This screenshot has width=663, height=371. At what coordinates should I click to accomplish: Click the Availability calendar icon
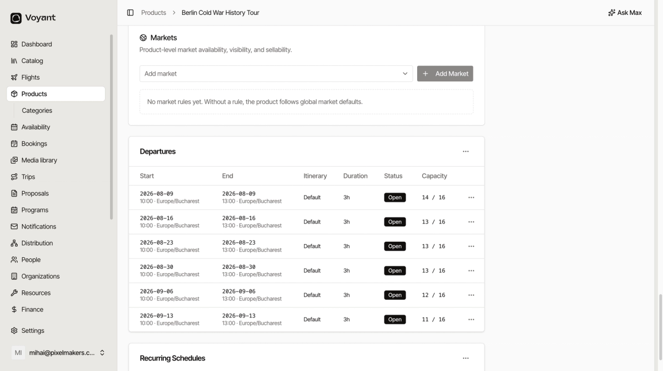[14, 127]
